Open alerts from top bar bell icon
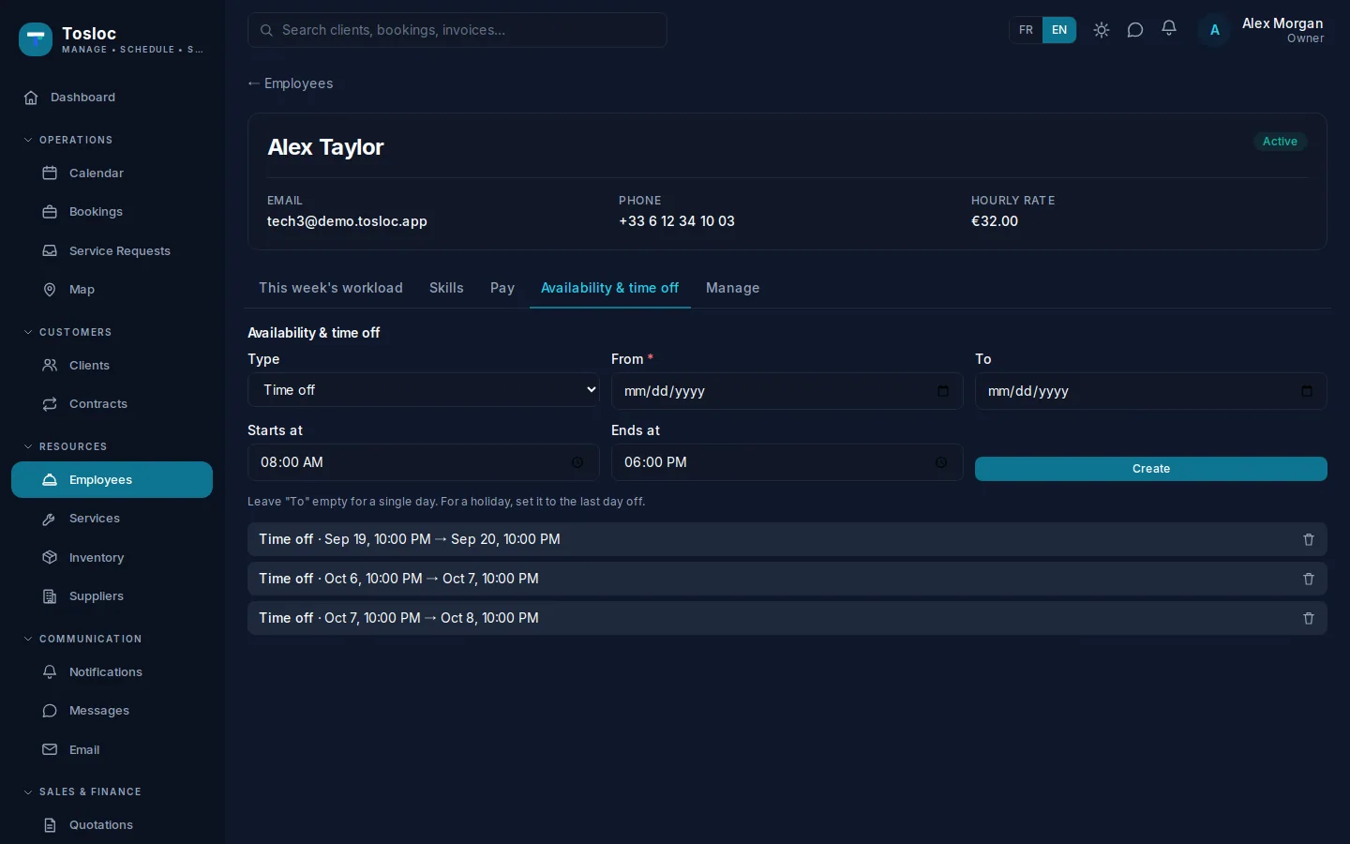The height and width of the screenshot is (844, 1350). [1169, 29]
